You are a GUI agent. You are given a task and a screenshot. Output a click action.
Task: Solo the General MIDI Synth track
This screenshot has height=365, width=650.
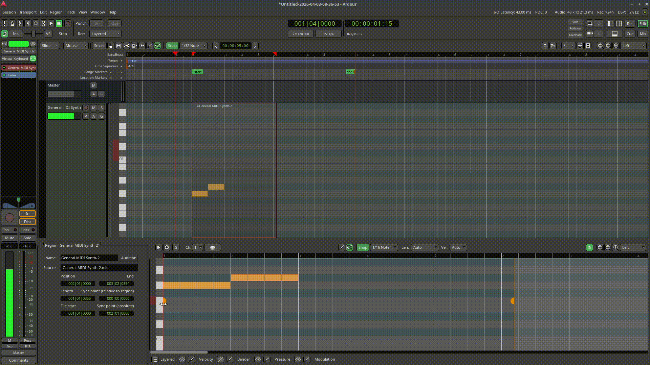click(x=101, y=107)
